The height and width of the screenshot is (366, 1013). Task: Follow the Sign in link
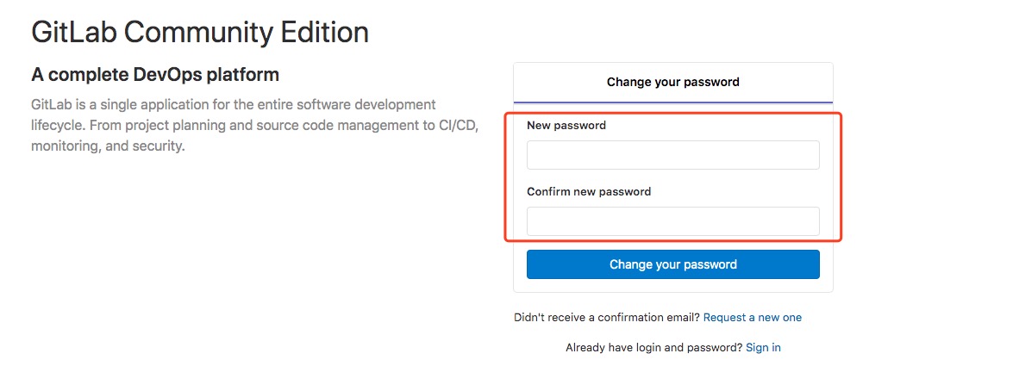point(763,348)
